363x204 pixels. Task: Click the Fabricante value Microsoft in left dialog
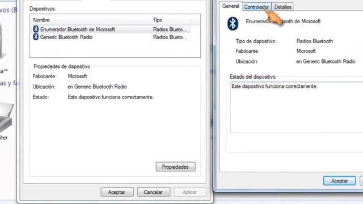(77, 76)
